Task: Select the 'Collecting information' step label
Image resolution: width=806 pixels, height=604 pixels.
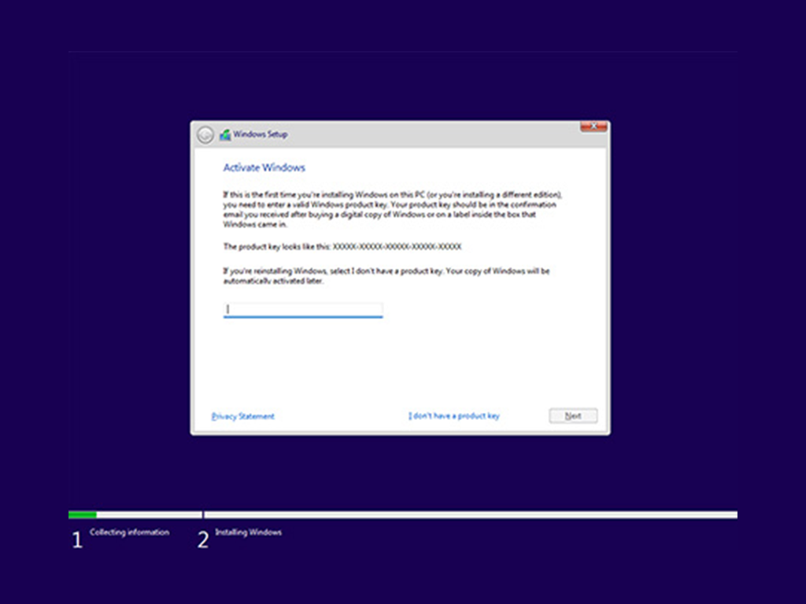Action: pos(129,532)
